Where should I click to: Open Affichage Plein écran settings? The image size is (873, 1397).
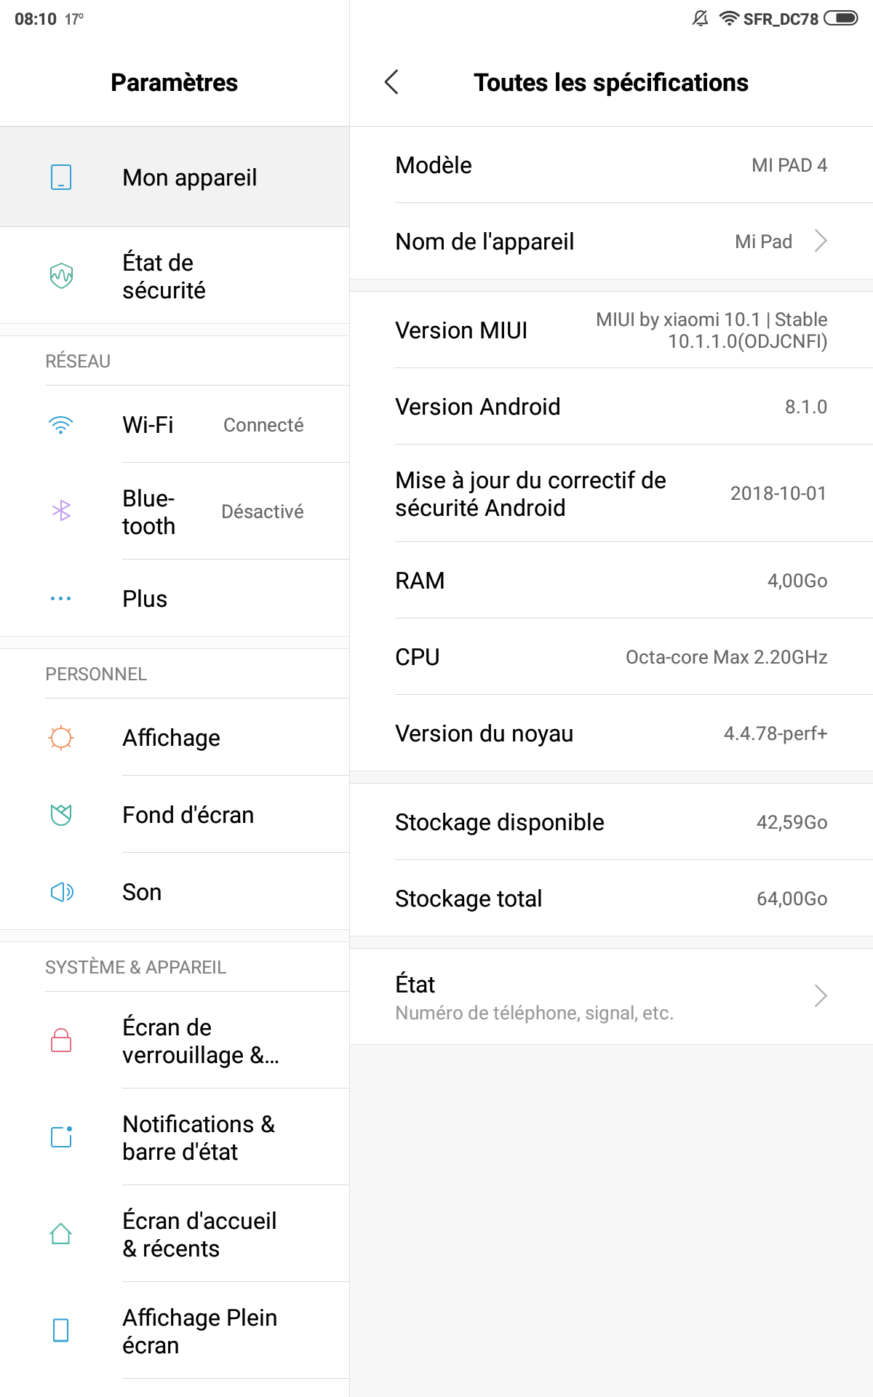175,1331
